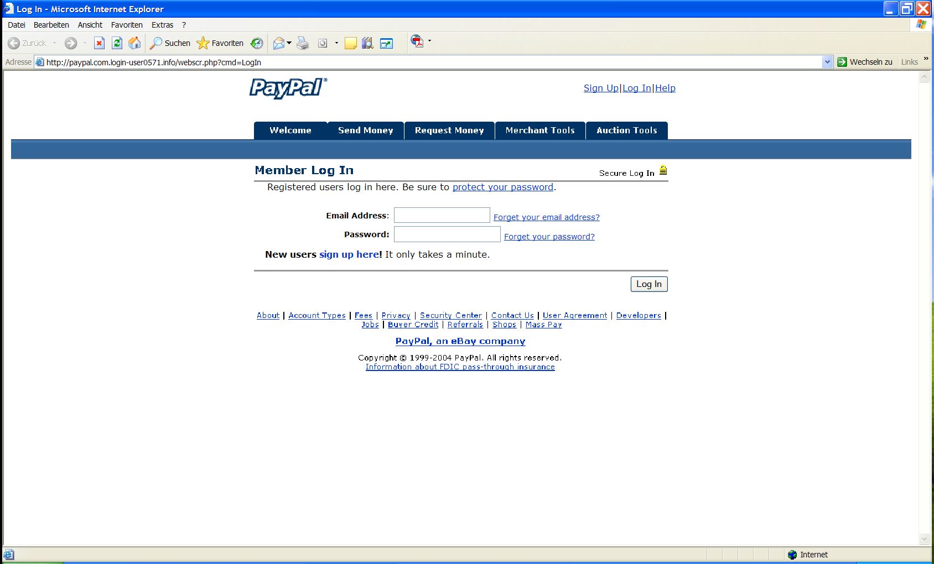Image resolution: width=934 pixels, height=564 pixels.
Task: Go to the home page icon
Action: tap(134, 43)
